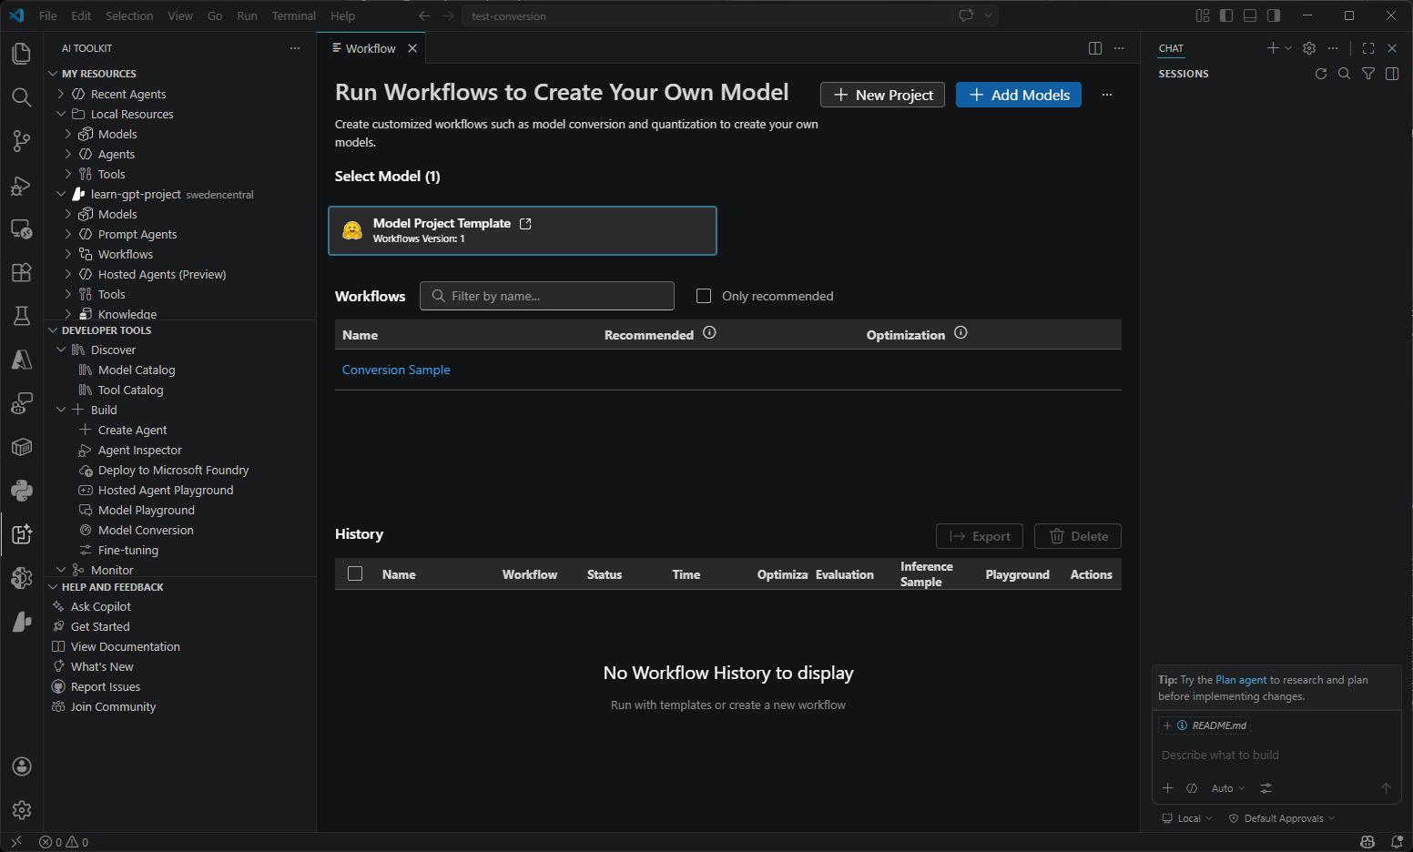Open the Auto model dropdown in chat input
The height and width of the screenshot is (852, 1413).
click(x=1226, y=787)
